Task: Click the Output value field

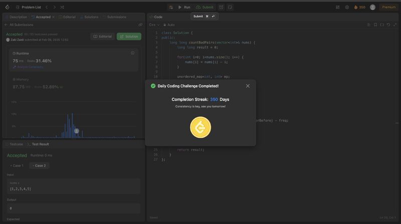Action: pyautogui.click(x=74, y=208)
